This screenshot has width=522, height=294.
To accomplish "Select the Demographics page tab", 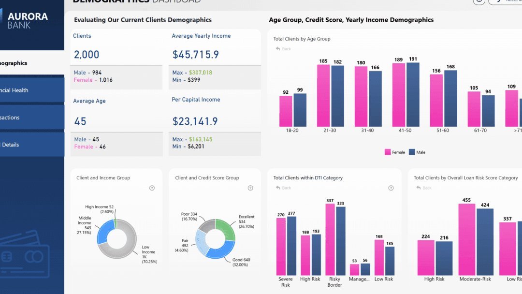I will click(32, 63).
